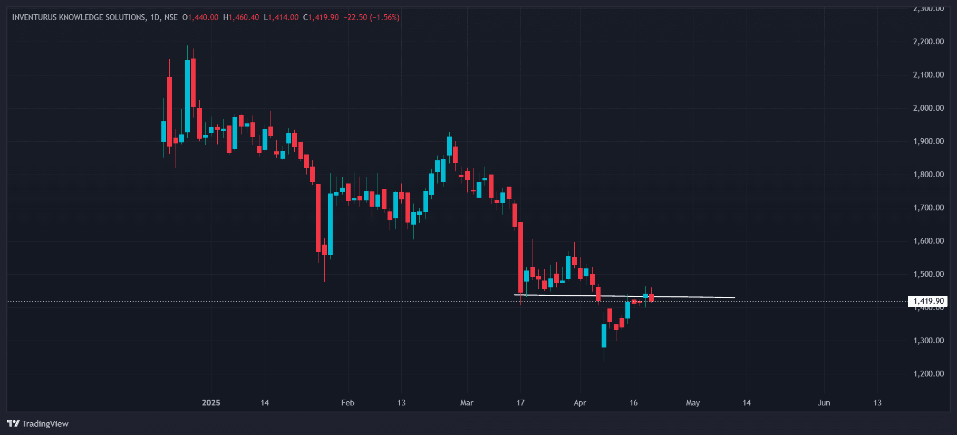This screenshot has width=957, height=435.
Task: Click the 1,600.00 price axis label
Action: point(929,241)
